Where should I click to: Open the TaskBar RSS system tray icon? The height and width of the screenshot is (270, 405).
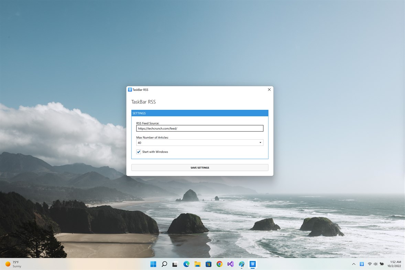(361, 264)
